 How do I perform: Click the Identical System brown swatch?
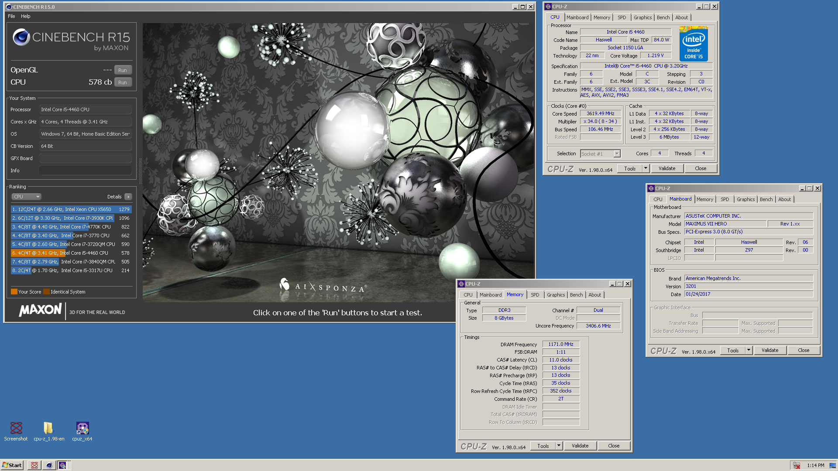click(x=46, y=292)
